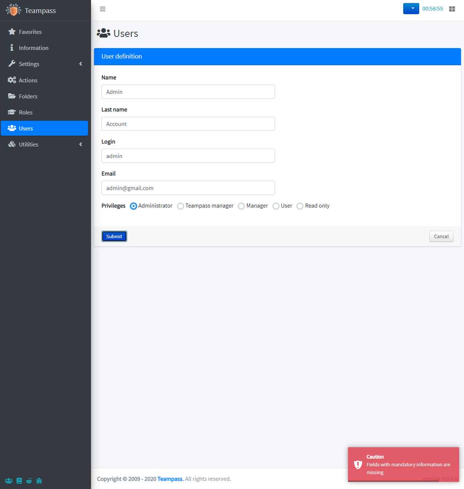Submit the user definition form
Viewport: 464px width, 489px height.
click(114, 236)
